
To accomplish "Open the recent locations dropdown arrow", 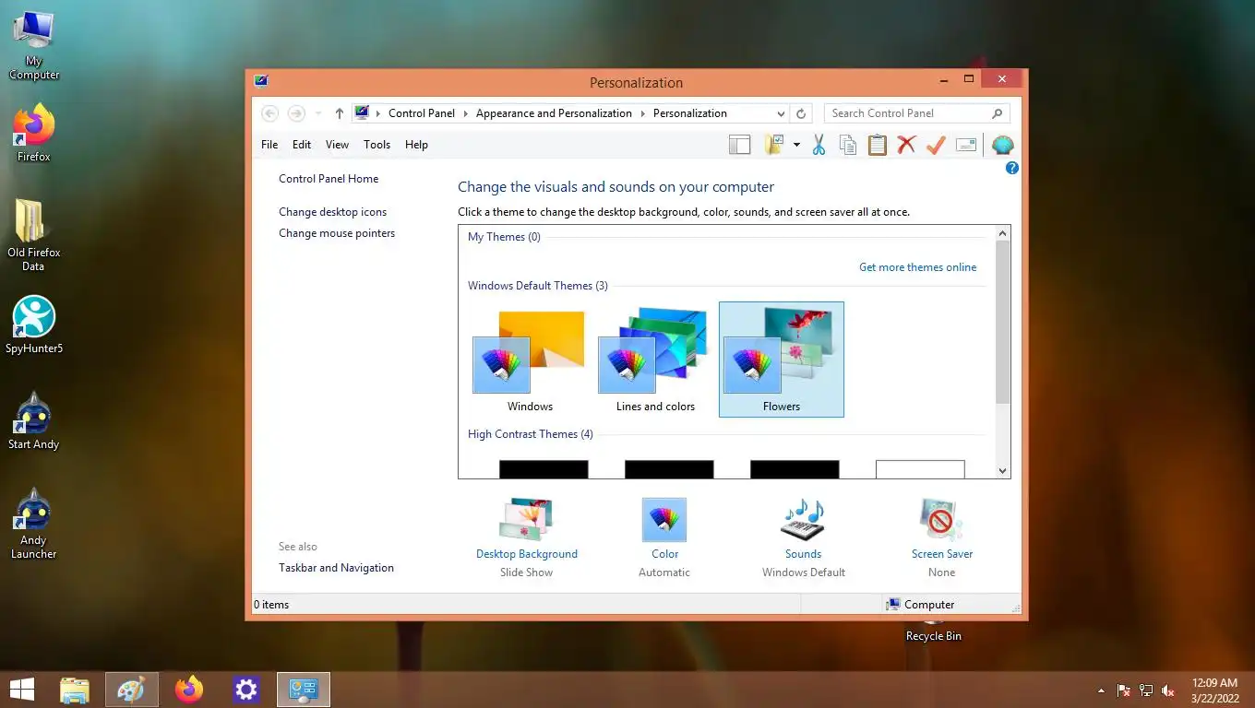I will 318,113.
